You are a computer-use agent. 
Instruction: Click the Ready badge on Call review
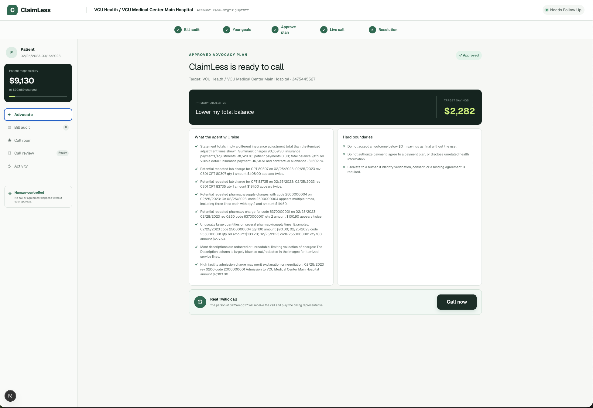(x=63, y=153)
